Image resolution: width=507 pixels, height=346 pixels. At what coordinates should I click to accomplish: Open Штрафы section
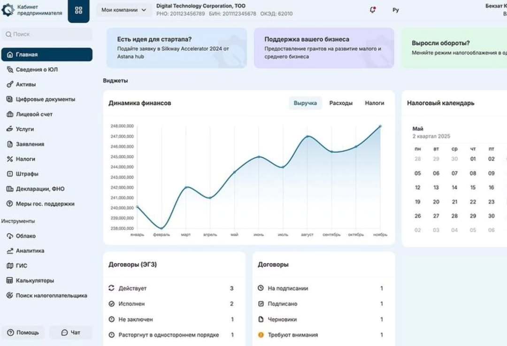tap(27, 174)
